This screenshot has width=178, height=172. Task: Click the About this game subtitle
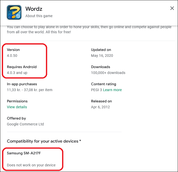point(39,16)
